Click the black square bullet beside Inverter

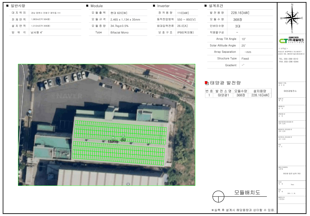coord(154,6)
